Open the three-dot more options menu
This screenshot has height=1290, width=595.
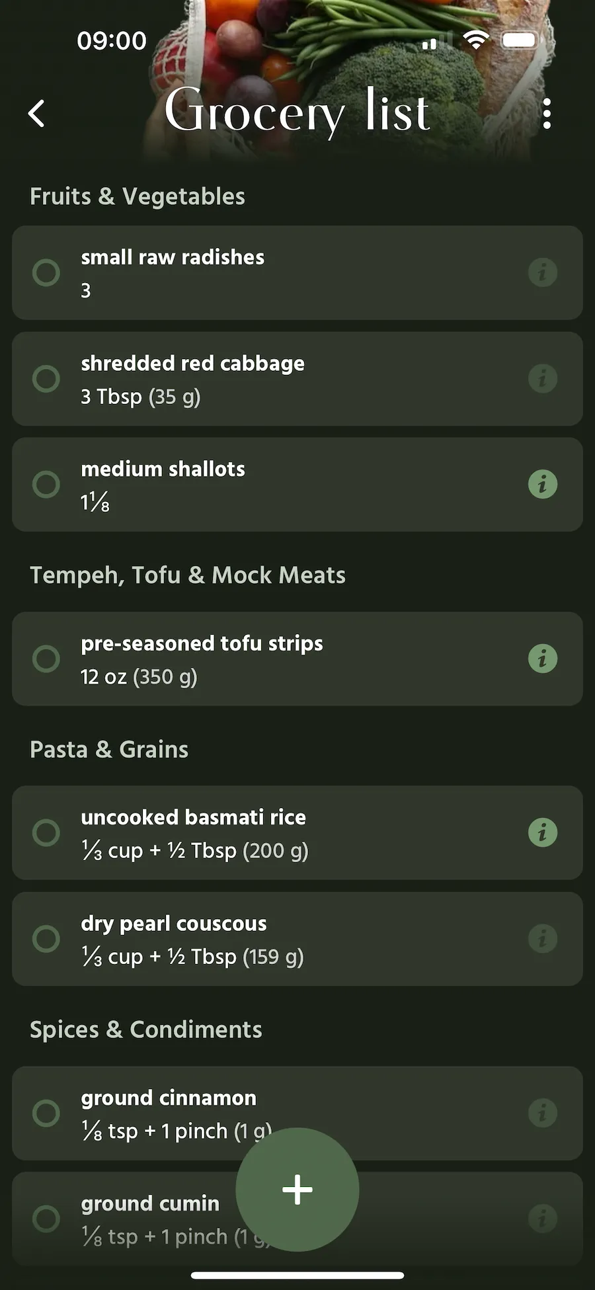click(x=546, y=114)
